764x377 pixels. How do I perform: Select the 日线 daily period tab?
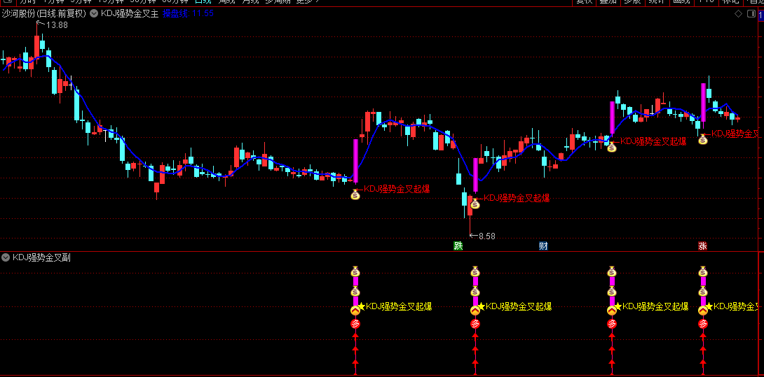pyautogui.click(x=203, y=2)
